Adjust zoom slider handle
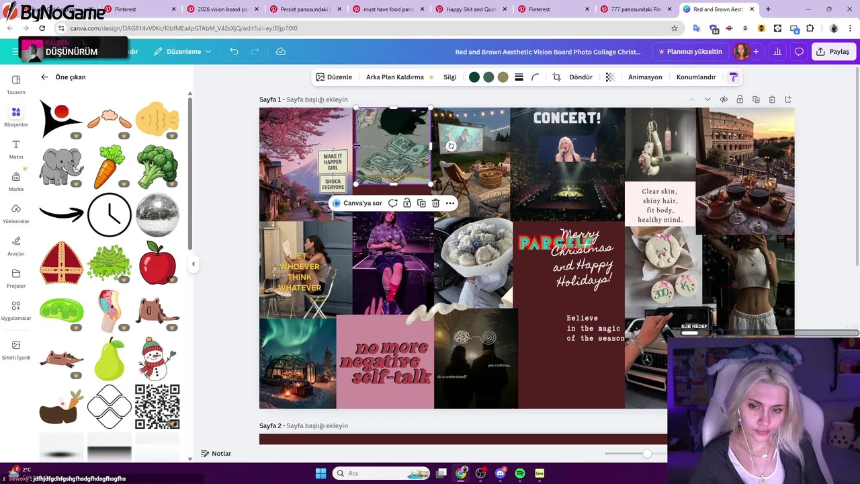Viewport: 860px width, 484px height. (647, 454)
